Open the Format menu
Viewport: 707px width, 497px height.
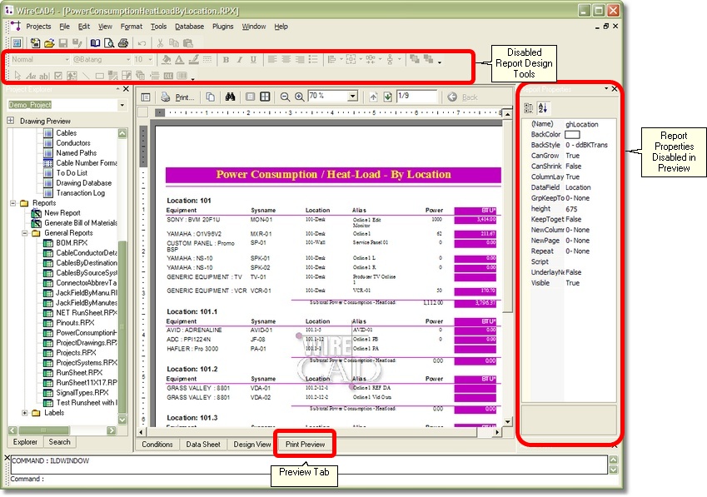click(132, 27)
